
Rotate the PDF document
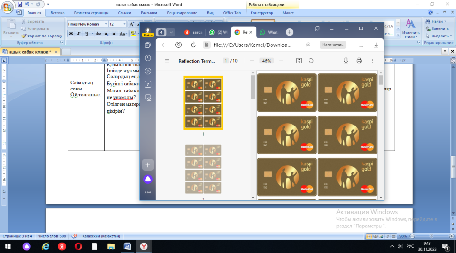[311, 61]
